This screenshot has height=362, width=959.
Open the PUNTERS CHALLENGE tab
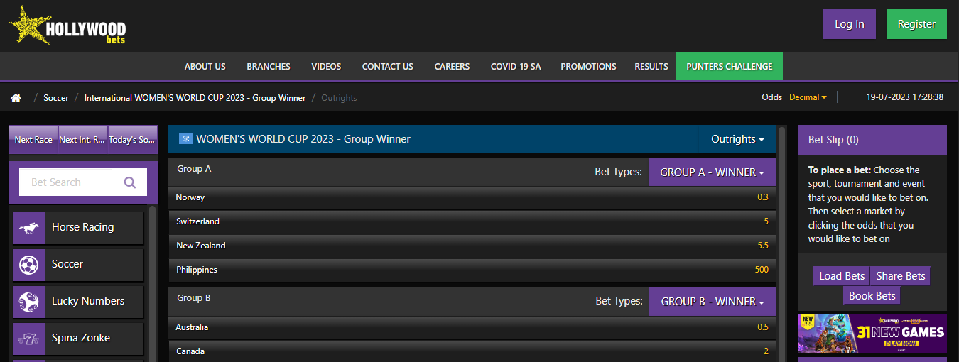click(729, 66)
